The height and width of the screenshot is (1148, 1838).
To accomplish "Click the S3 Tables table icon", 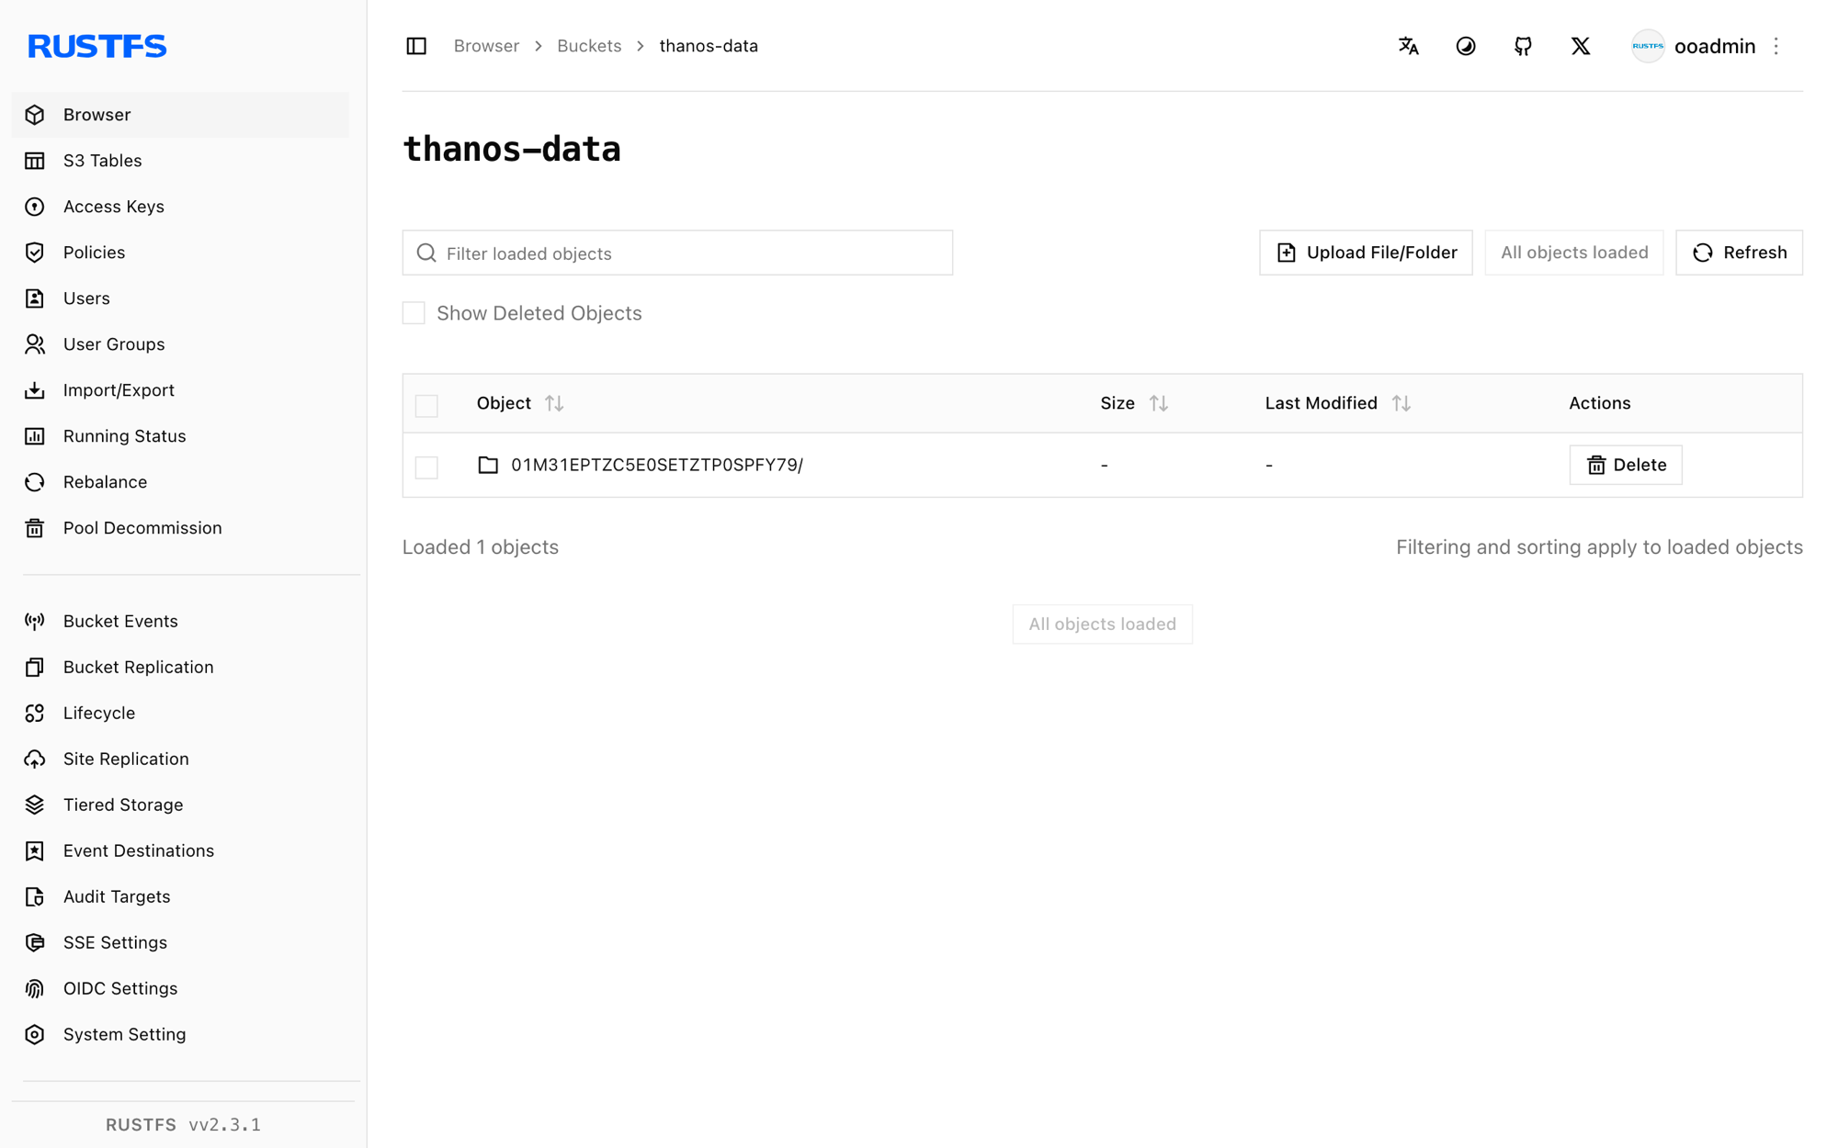I will tap(35, 161).
